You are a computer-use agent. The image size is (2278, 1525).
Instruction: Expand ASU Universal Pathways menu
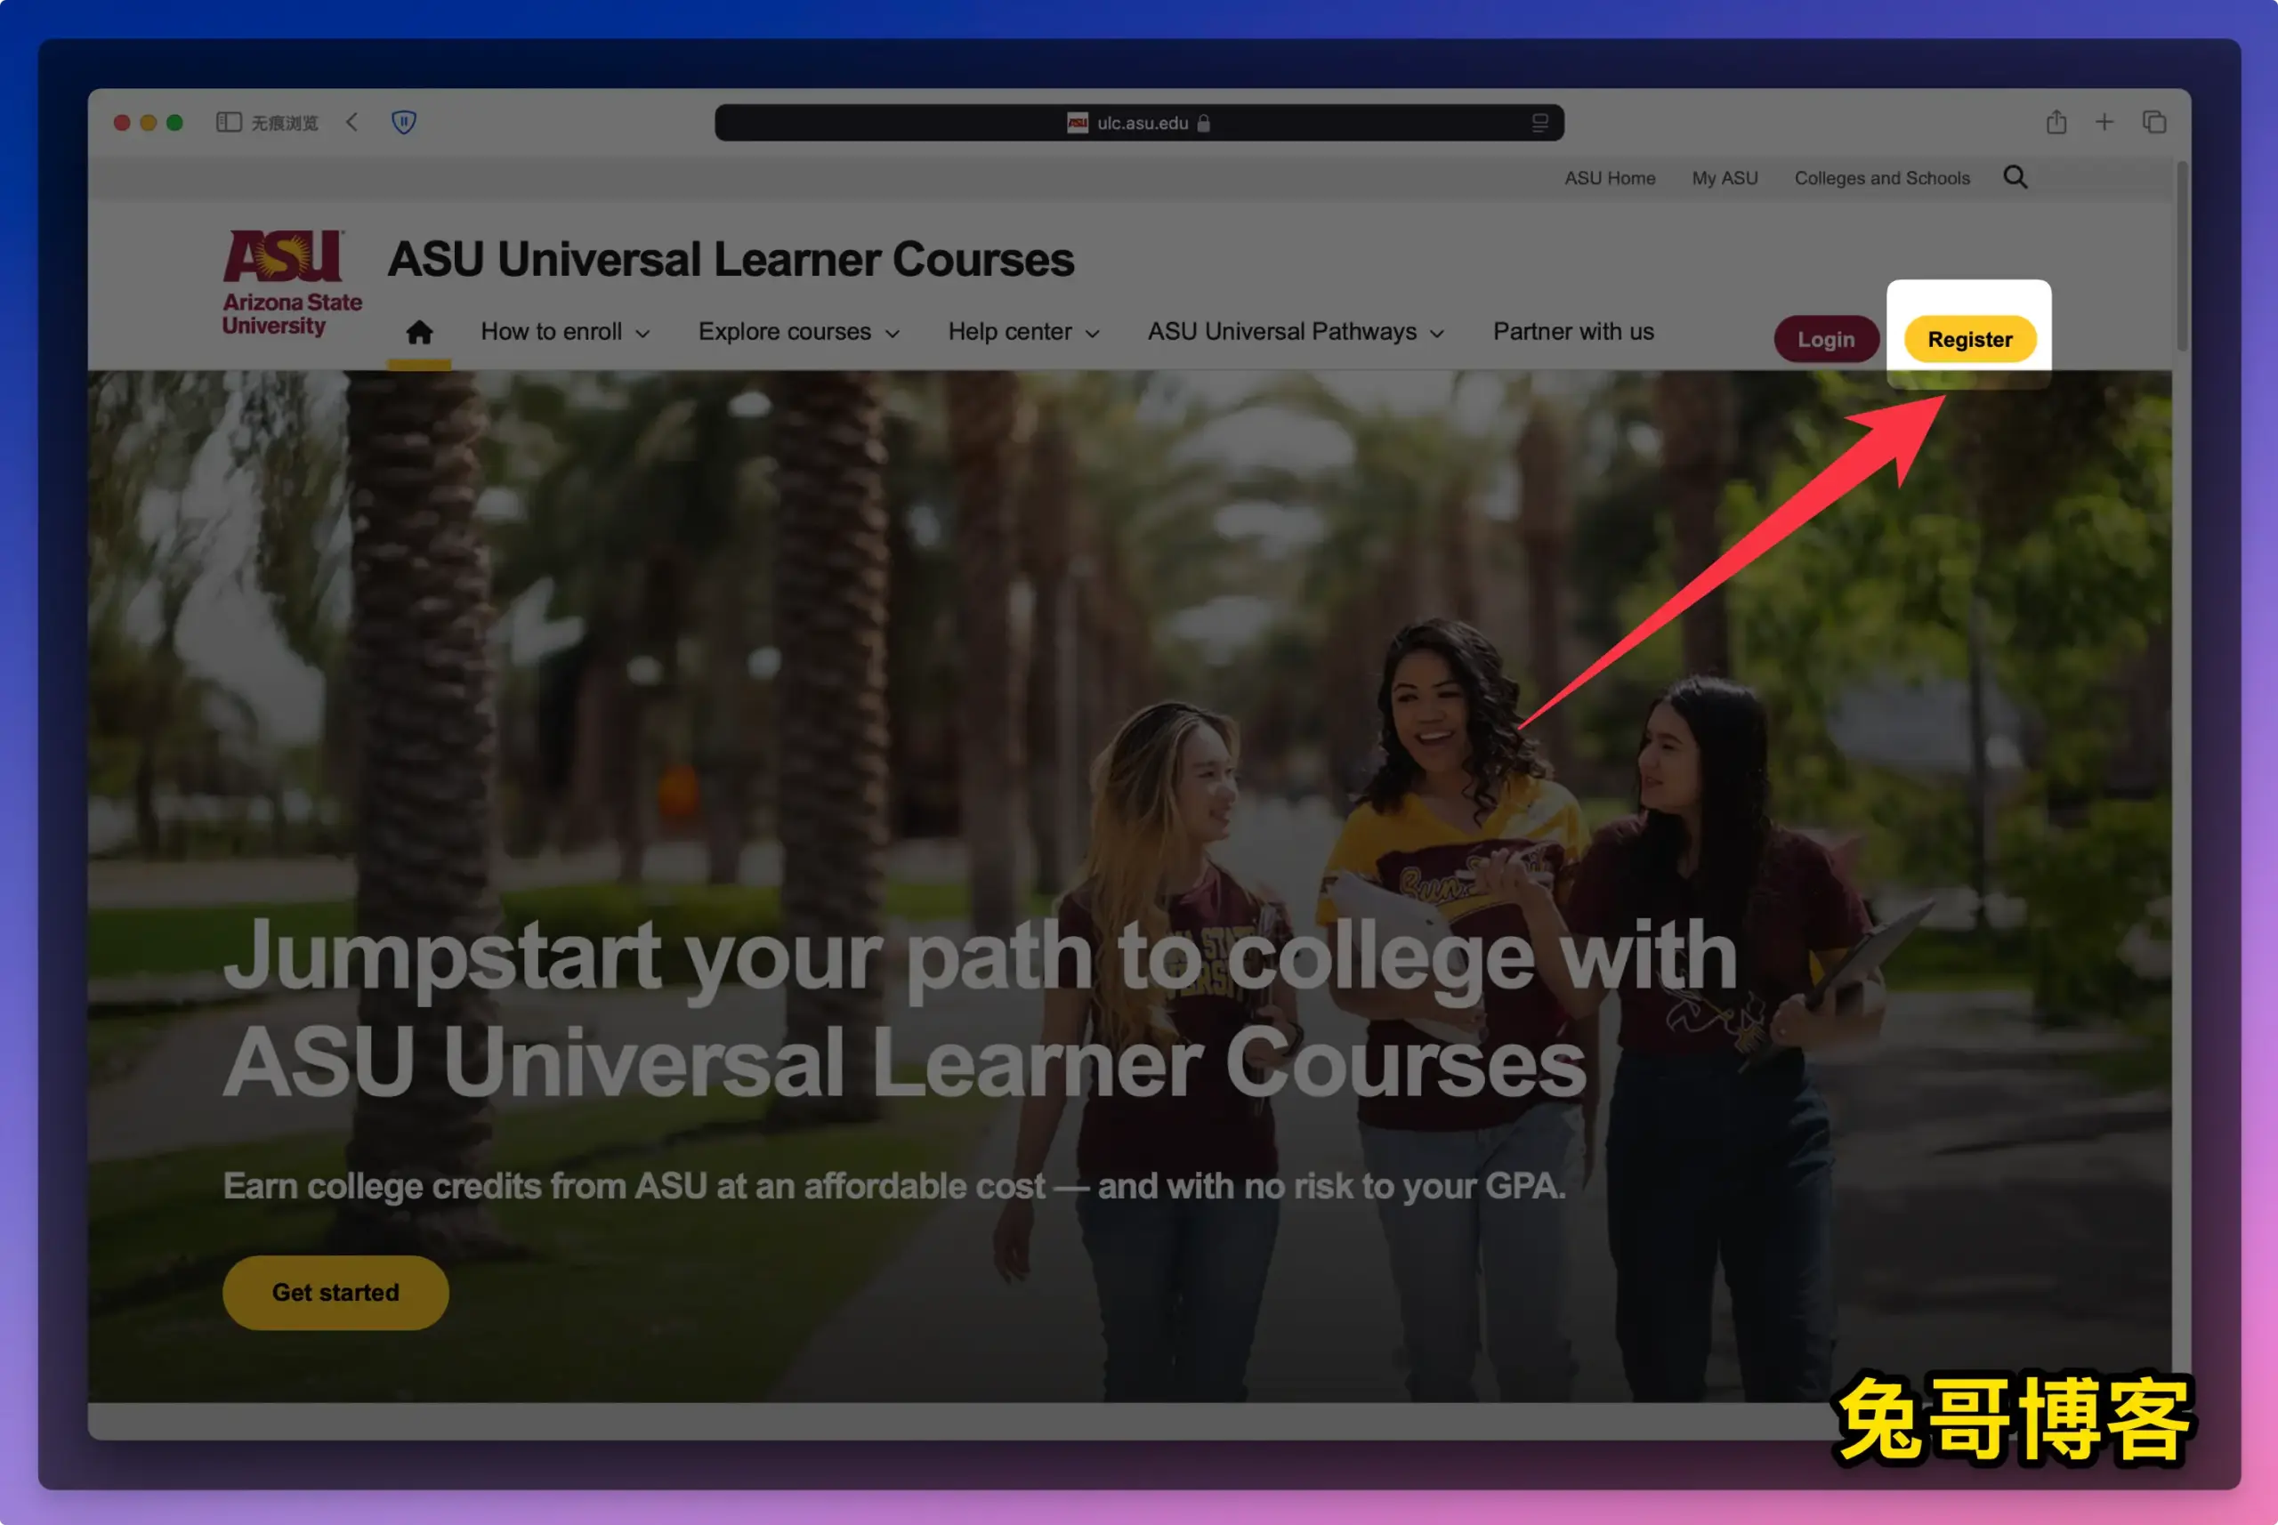click(1296, 332)
